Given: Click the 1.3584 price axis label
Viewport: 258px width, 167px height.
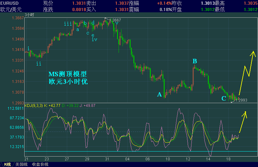Looking at the screenshot, I should pos(18,28).
